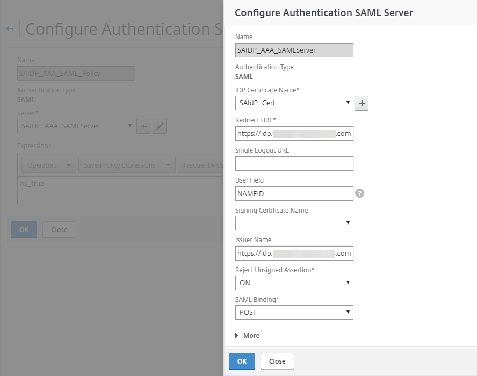Open the IDP Certificate Name dropdown

point(294,103)
